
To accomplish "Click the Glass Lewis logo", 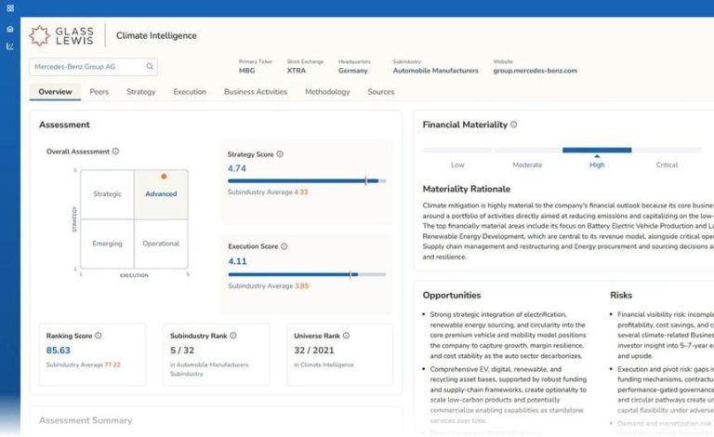I will coord(62,35).
